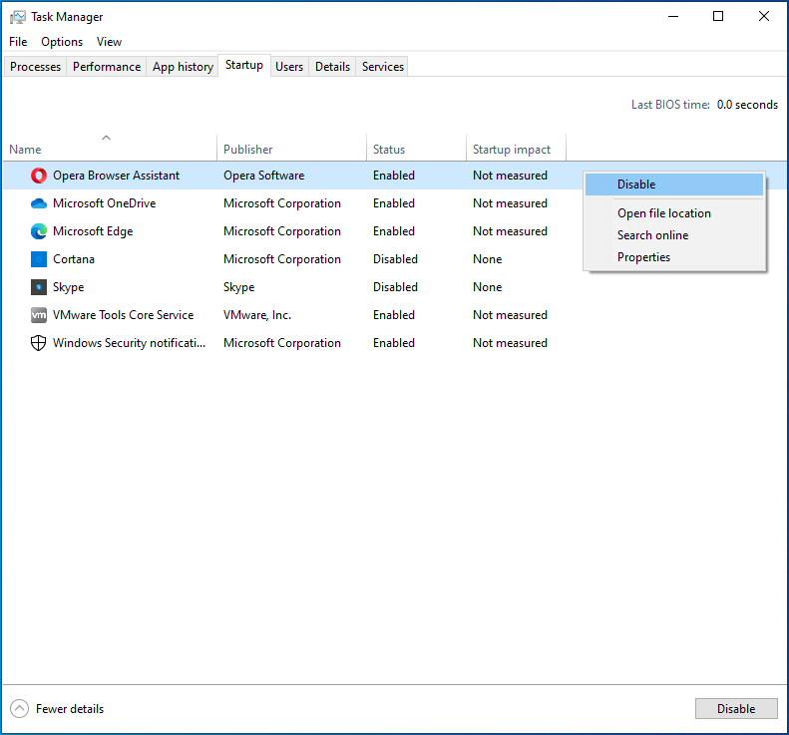Sort by Publisher column header
Viewport: 789px width, 735px height.
(x=248, y=150)
